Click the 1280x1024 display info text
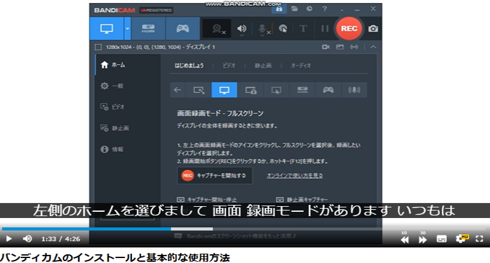Viewport: 490px width, 263px height. tap(160, 47)
